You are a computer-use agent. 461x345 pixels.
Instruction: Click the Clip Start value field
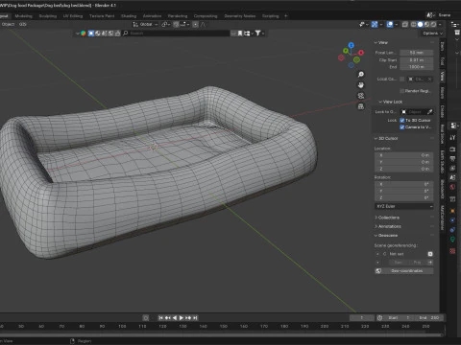[x=417, y=60]
